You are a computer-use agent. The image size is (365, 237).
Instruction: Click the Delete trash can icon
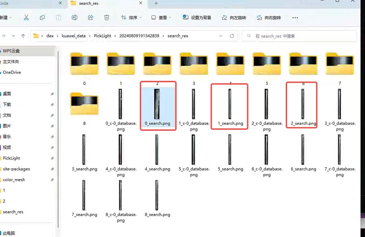point(107,18)
